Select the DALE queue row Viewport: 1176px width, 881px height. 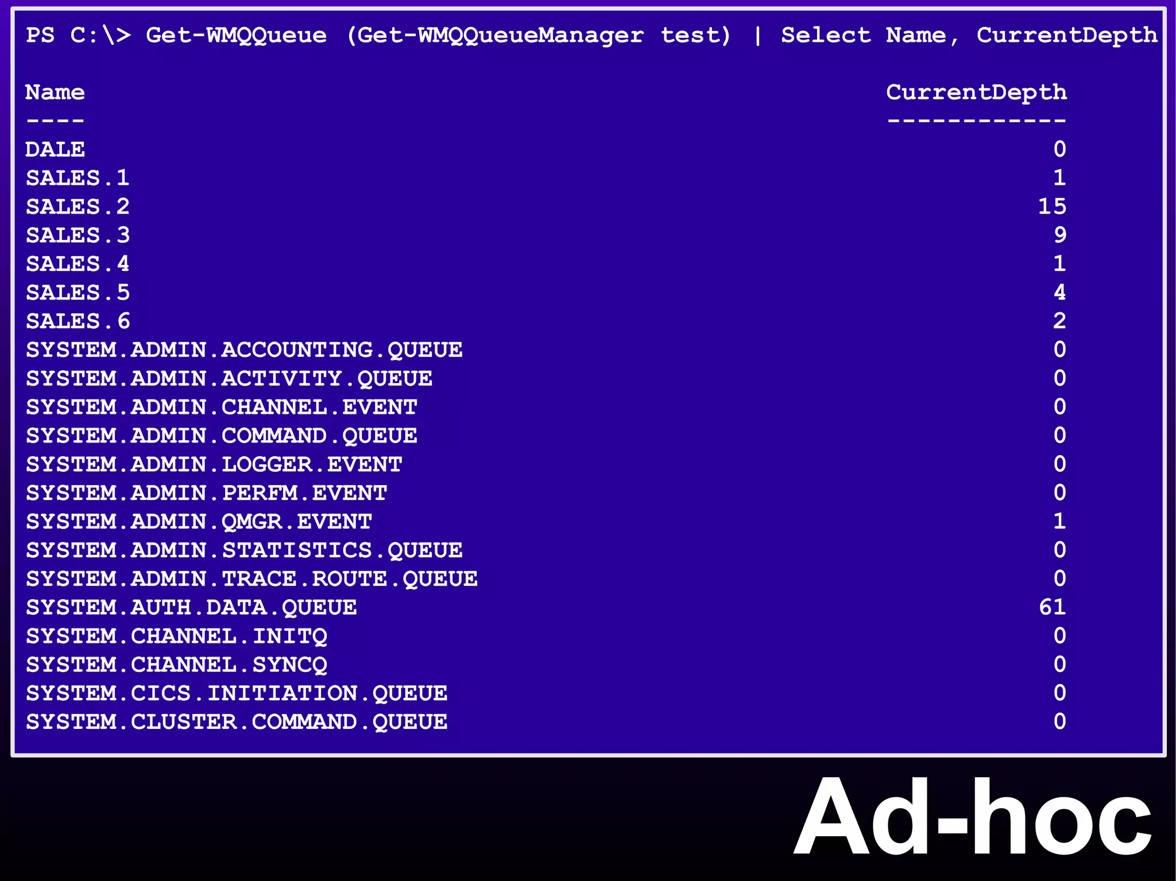coord(55,150)
